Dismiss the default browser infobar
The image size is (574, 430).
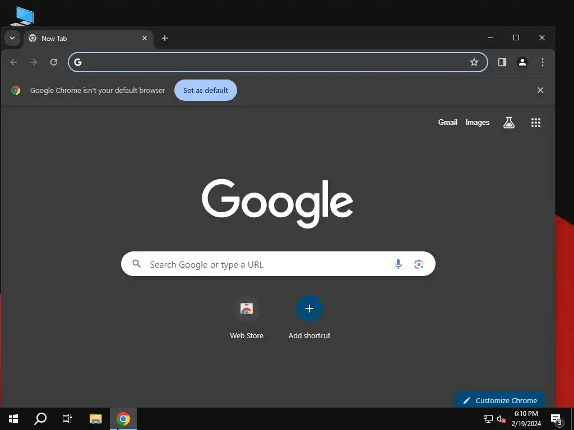(x=540, y=90)
